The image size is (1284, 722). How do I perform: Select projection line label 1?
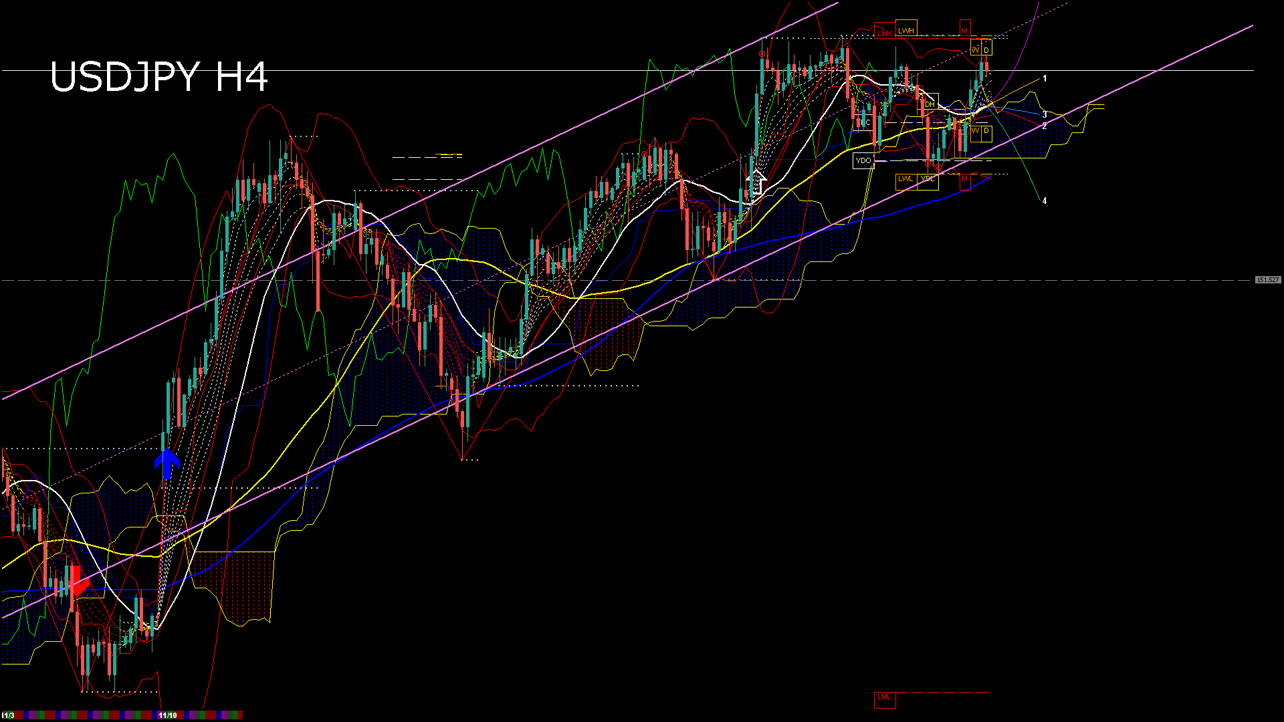(1045, 79)
